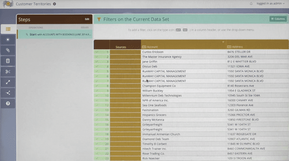Click the share icon in sidebar

[8, 93]
